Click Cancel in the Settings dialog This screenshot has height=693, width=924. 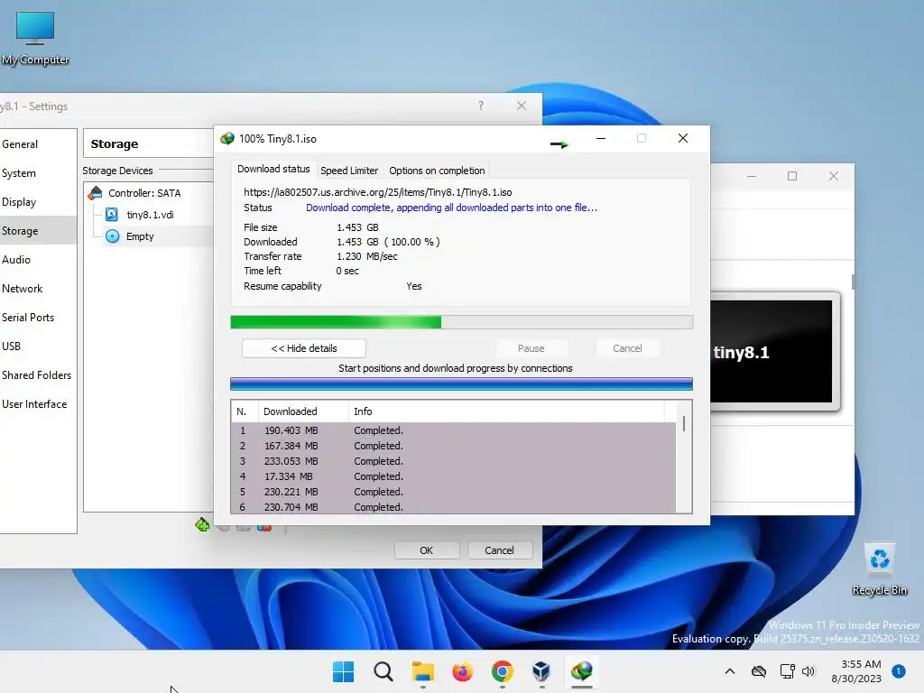coord(499,550)
